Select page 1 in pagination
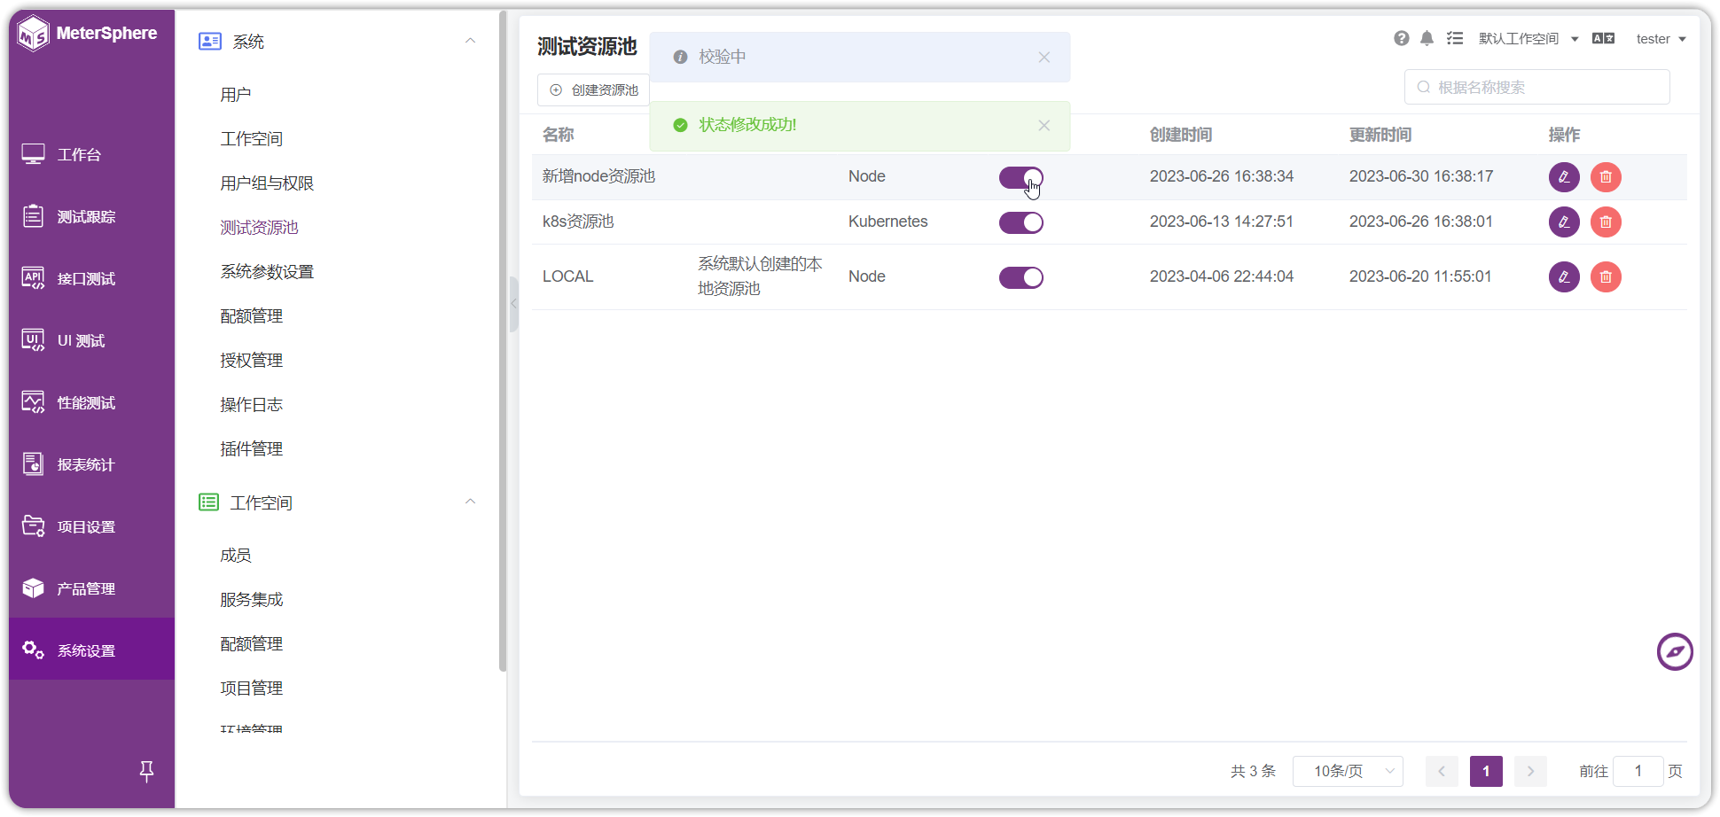Viewport: 1720px width, 817px height. (1486, 771)
